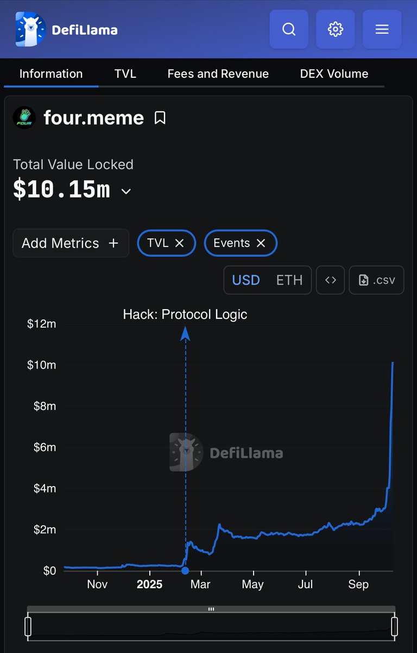The image size is (417, 653).
Task: Go to the TVL tab
Action: [x=125, y=74]
